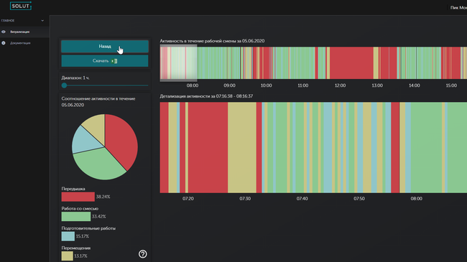Viewport: 467px width, 262px height.
Task: Click the wide red block before 07:30 in detail
Action: (x=208, y=148)
